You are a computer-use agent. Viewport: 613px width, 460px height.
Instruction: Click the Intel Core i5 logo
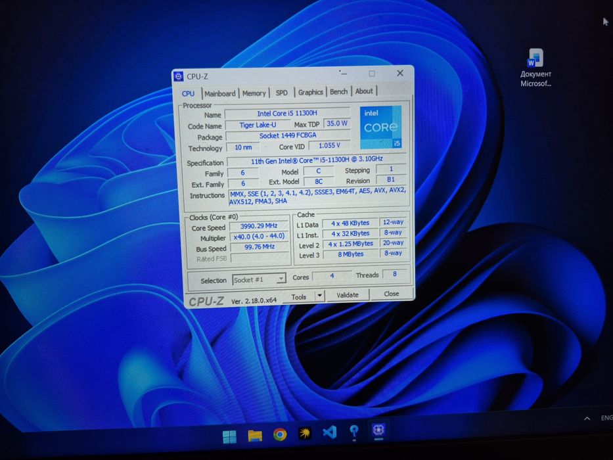coord(380,127)
